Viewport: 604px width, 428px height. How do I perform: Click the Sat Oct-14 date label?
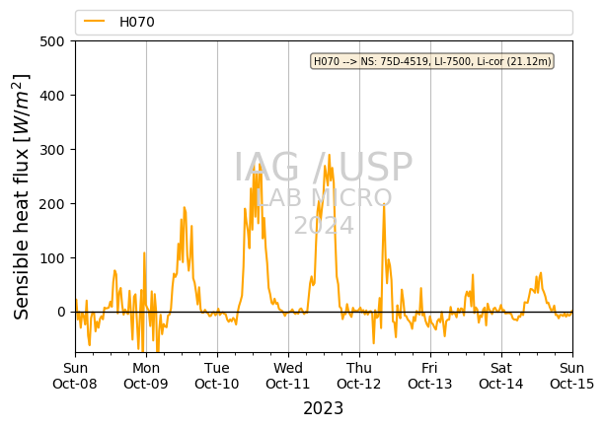(501, 376)
